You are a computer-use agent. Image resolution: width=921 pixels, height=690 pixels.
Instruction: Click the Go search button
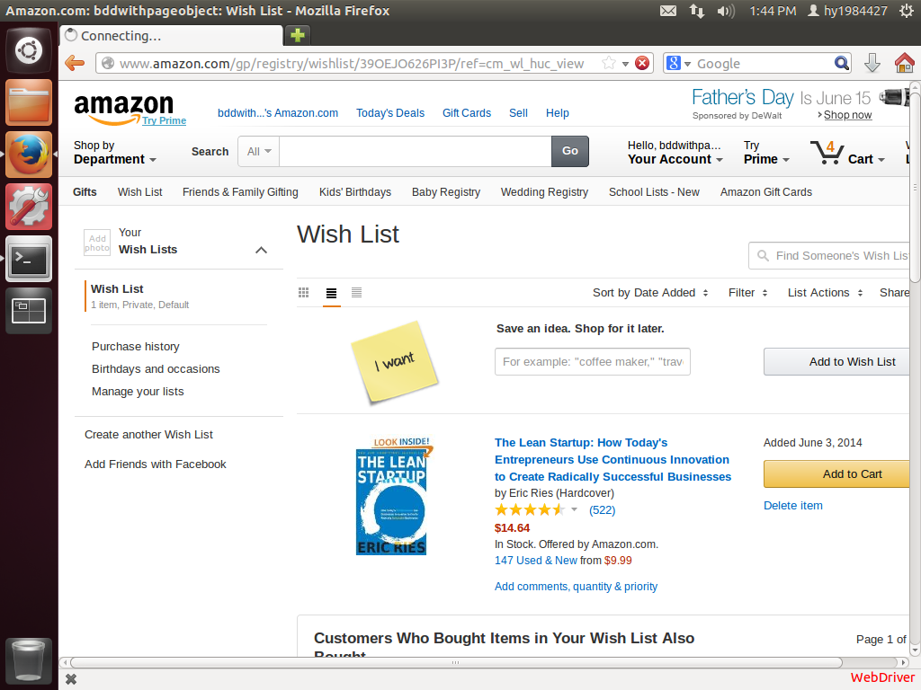pos(569,151)
